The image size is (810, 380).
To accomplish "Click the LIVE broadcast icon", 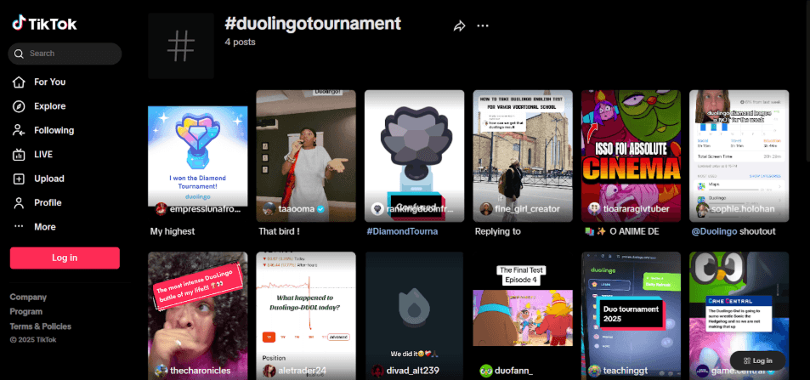I will coord(19,155).
